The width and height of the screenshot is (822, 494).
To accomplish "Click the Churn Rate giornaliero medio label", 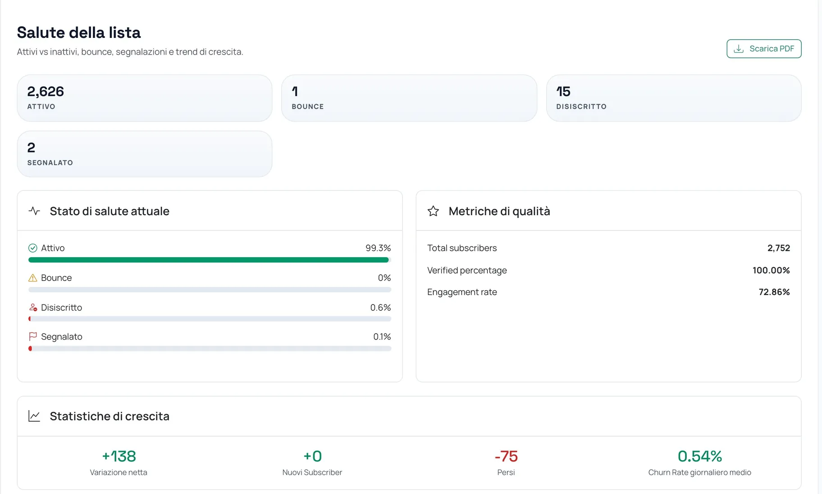I will [700, 472].
